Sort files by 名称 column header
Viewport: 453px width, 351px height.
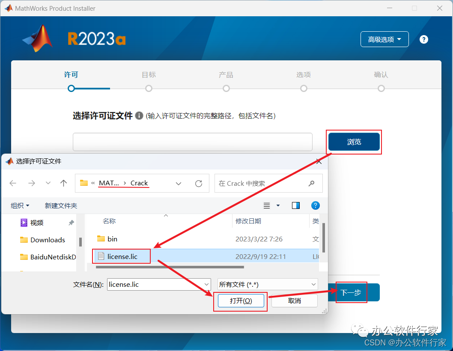[109, 221]
